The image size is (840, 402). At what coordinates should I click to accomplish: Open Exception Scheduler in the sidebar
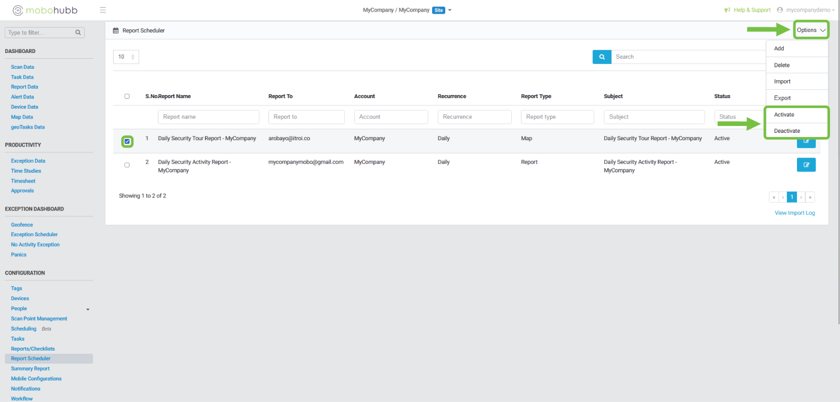(x=34, y=235)
